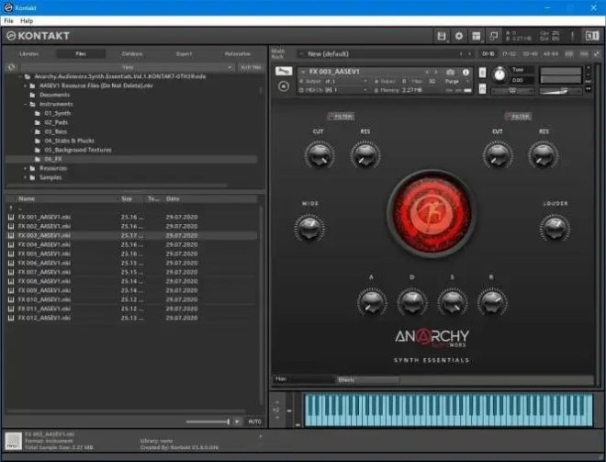Open the 05_Background Textures folder
Screen dimensions: 606x462
(78, 150)
